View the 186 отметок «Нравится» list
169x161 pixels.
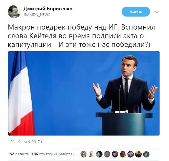click(53, 154)
